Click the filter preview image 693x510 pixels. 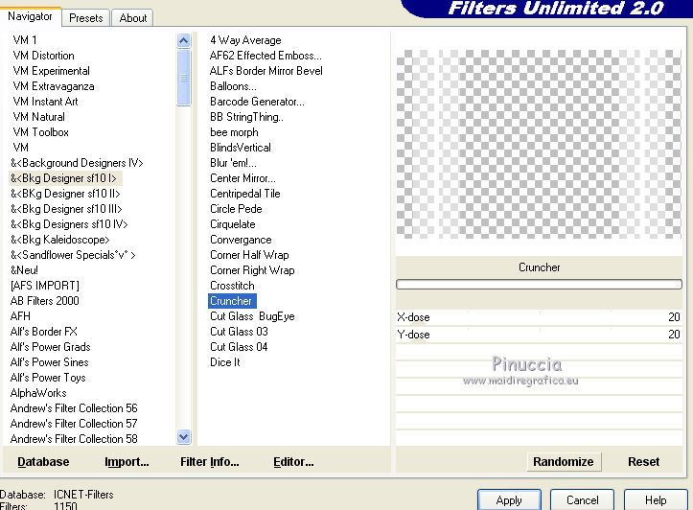coord(539,144)
